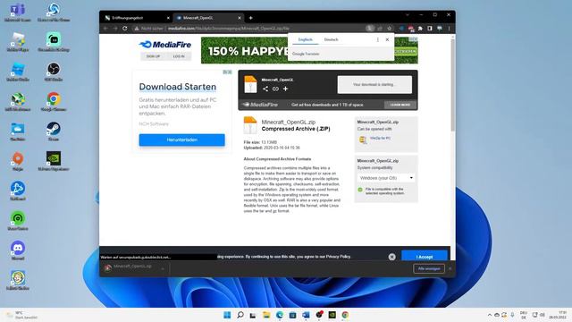Reload the page with the refresh icon
Viewport: 572px width, 322px height.
coord(125,28)
